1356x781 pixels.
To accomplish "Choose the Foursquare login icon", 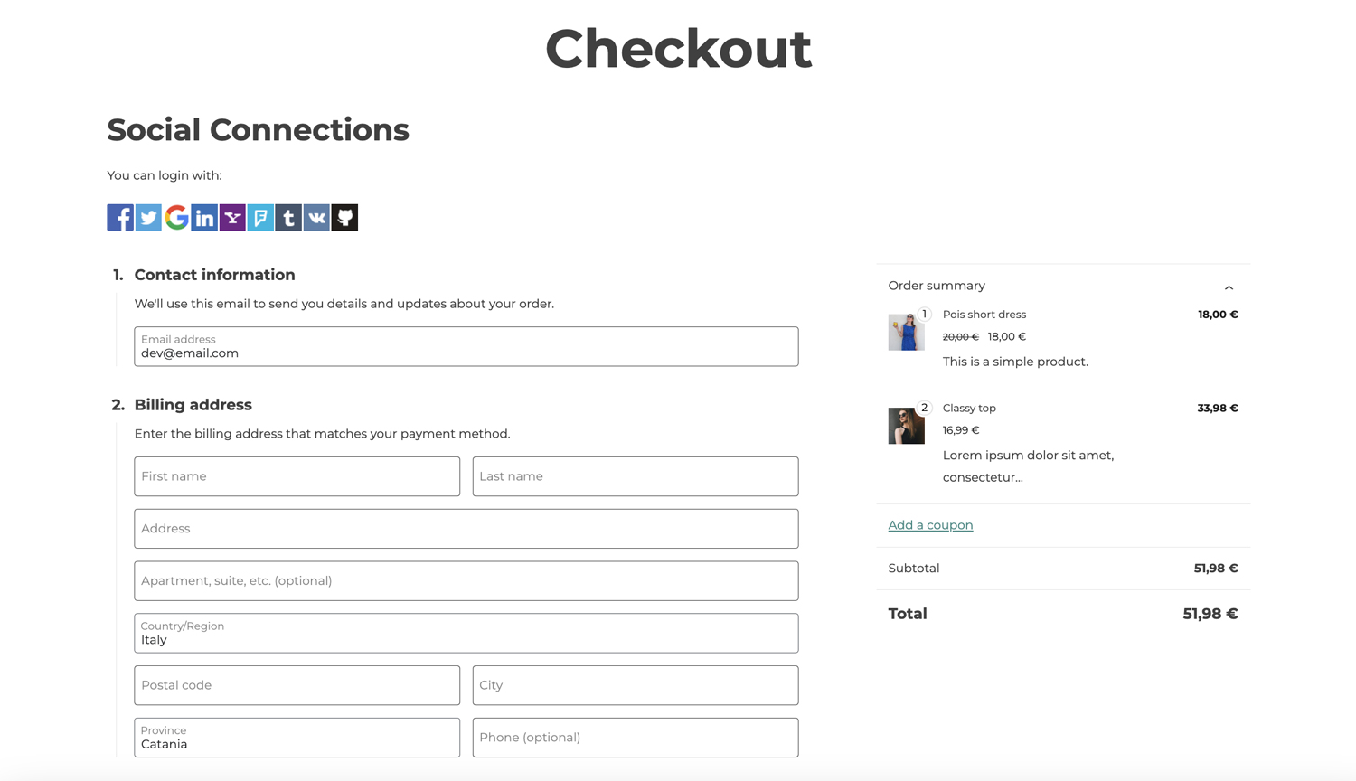I will 260,217.
